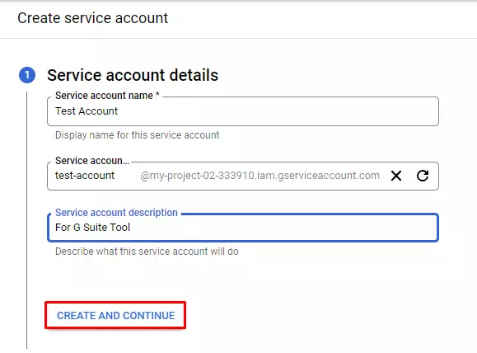Place cursor on the 'For G Suite Tool' text
This screenshot has width=477, height=353.
click(93, 228)
